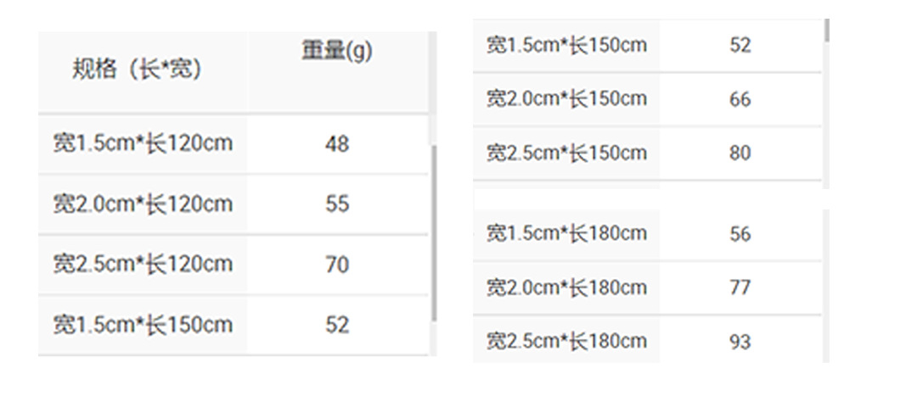Screen dimensions: 917x396
Task: Select the 宽1.5cm*长180cm spec cell
Action: (566, 233)
